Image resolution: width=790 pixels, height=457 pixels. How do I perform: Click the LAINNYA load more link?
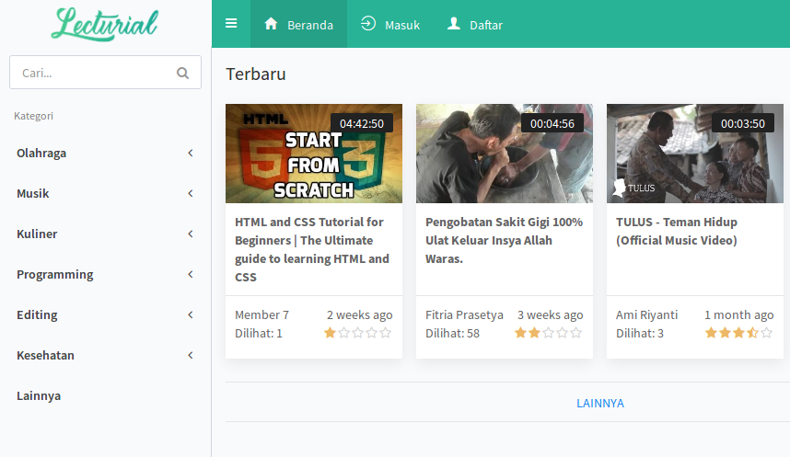click(x=600, y=404)
